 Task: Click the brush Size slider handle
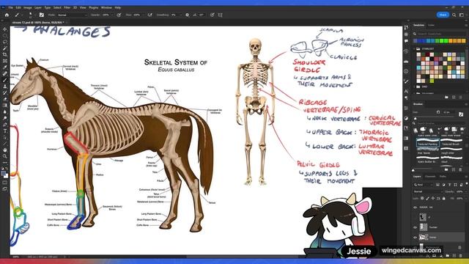click(416, 119)
